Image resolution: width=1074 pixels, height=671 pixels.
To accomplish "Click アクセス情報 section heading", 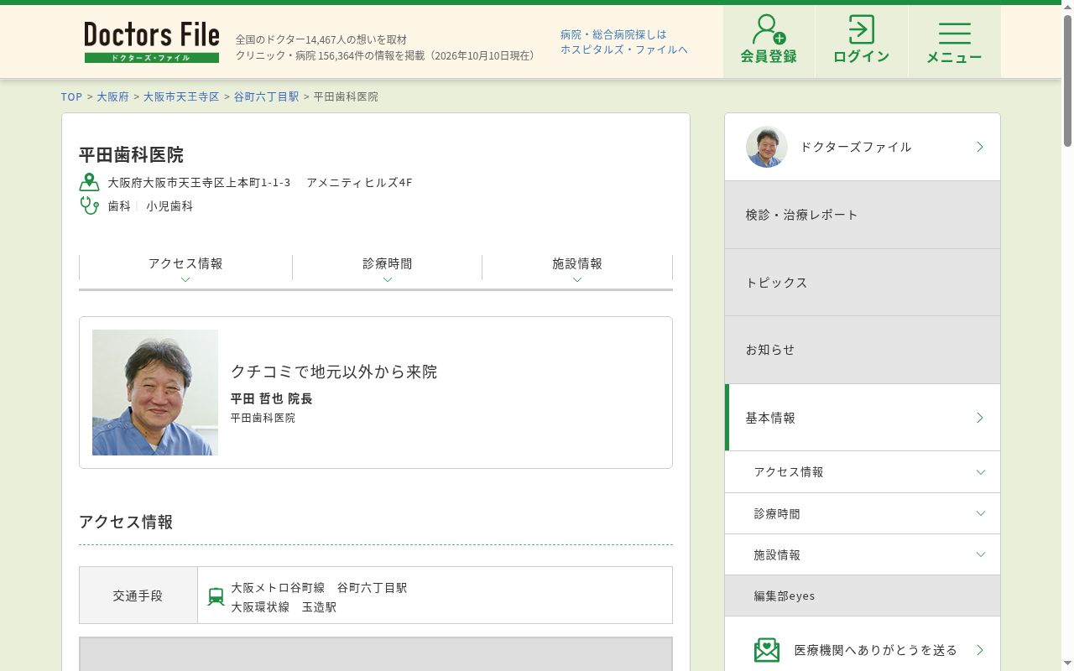I will (126, 522).
